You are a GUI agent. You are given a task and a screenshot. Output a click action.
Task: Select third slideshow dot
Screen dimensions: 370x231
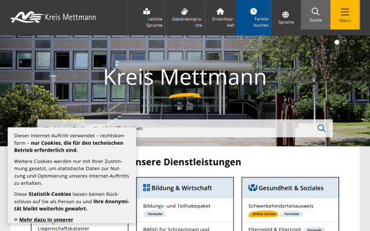point(352,42)
